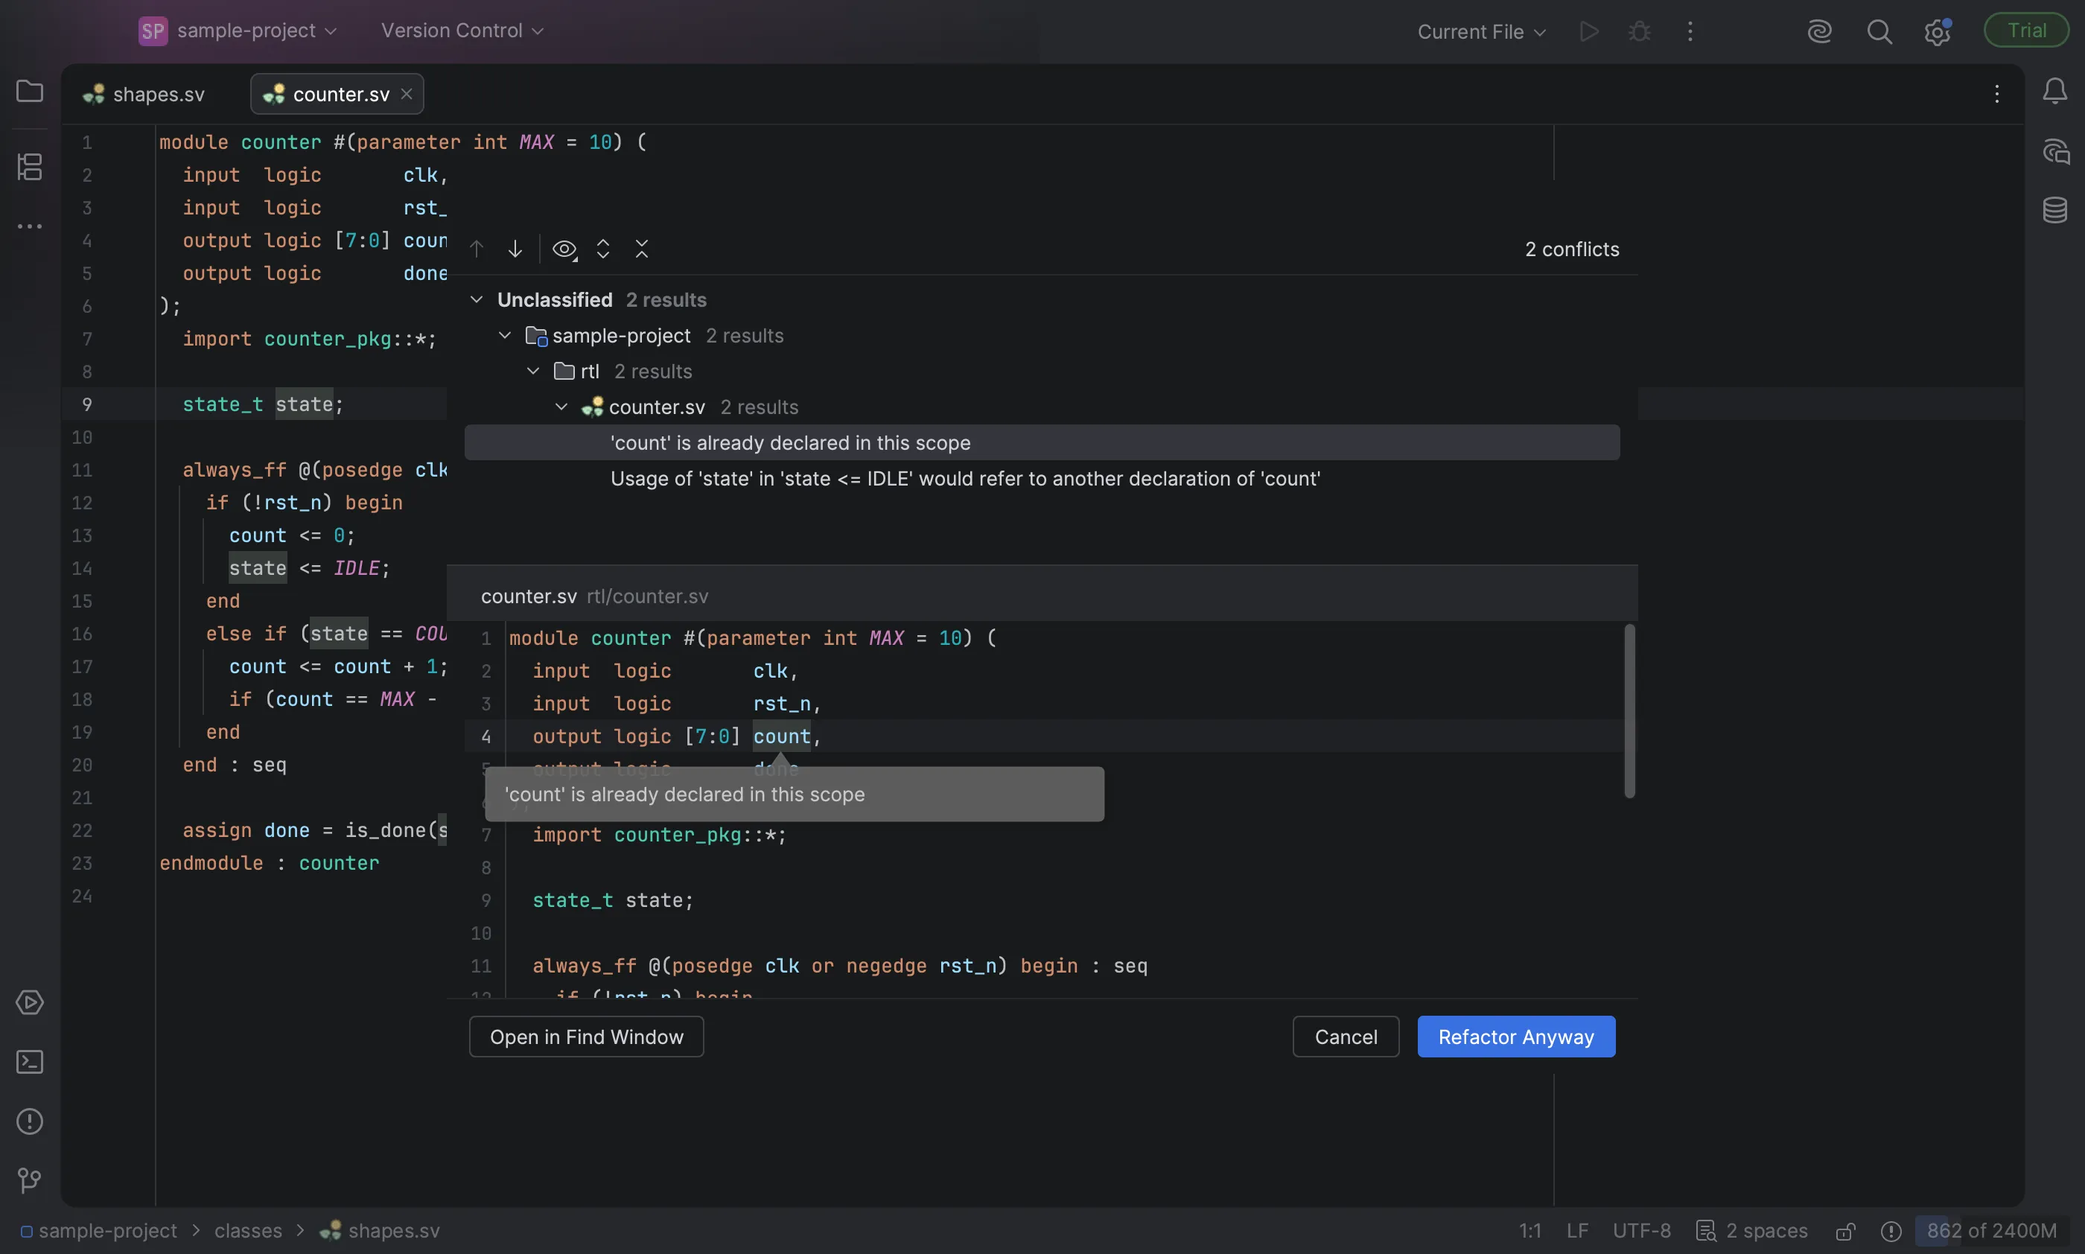Select "Usage of 'state'" conflict row
This screenshot has height=1254, width=2085.
1042,478
